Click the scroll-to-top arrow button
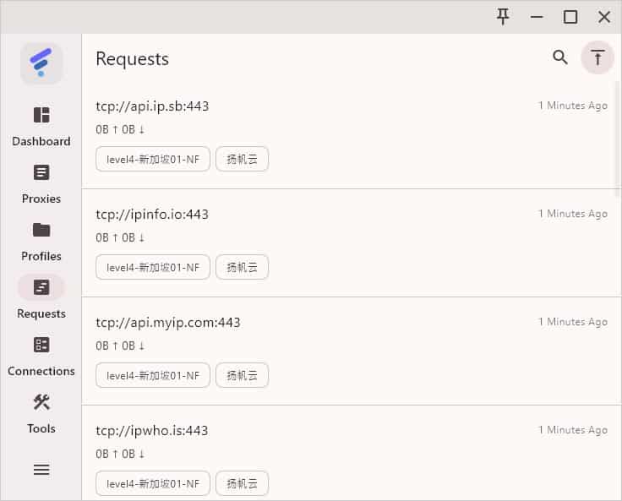This screenshot has height=501, width=622. 597,57
